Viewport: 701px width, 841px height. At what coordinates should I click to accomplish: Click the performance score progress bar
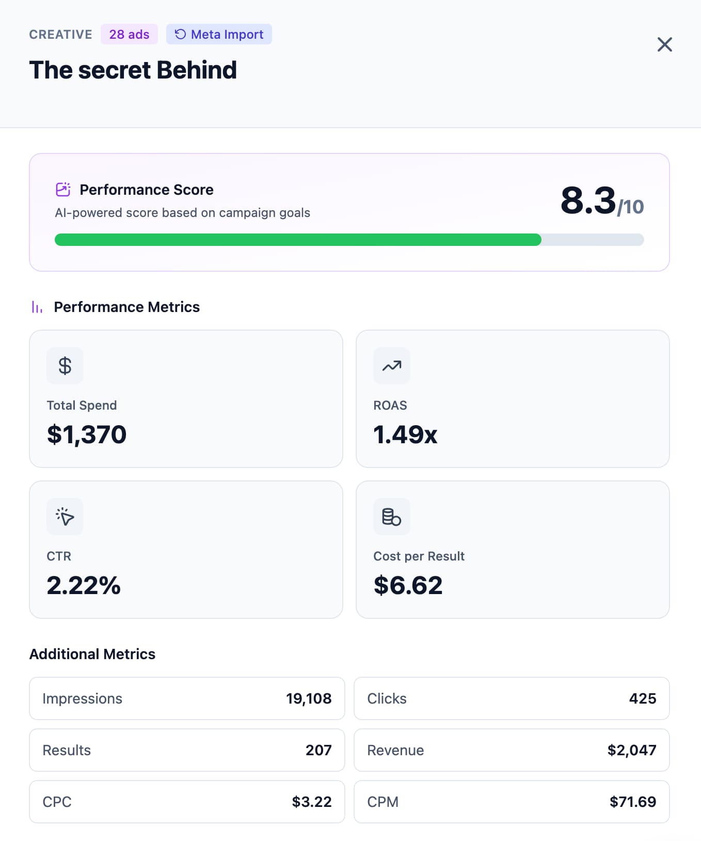click(x=349, y=240)
